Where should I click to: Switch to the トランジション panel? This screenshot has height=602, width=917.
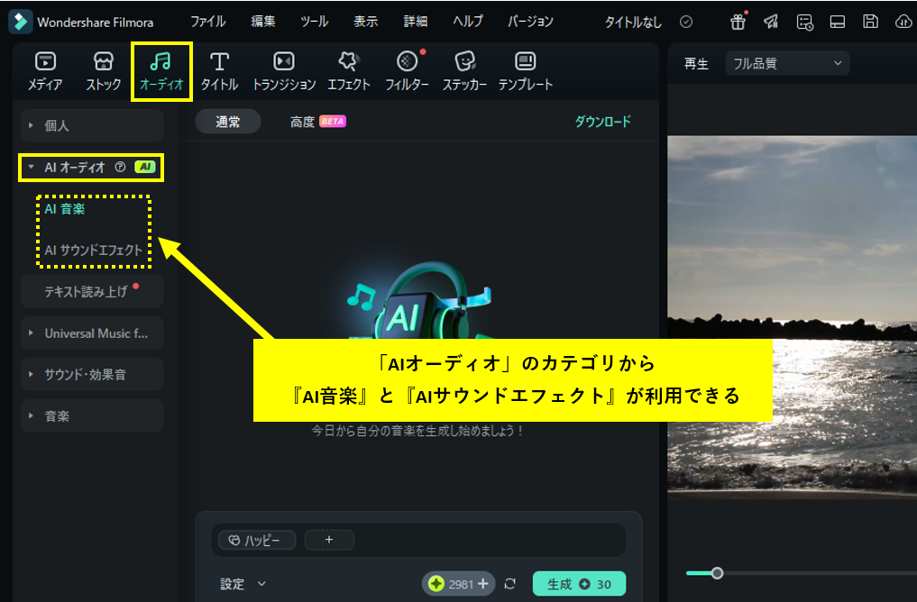283,70
